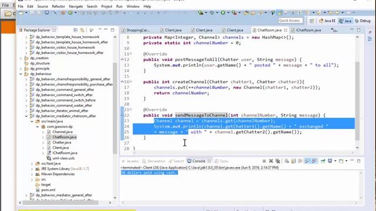Image resolution: width=376 pixels, height=211 pixels.
Task: Open the Open Console dropdown arrow
Action: 347,161
